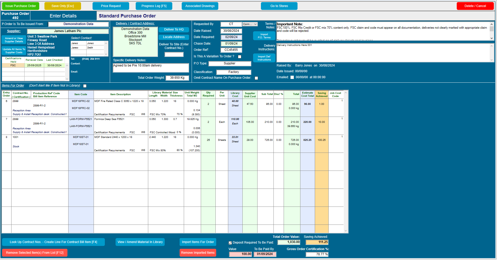View Associated Drawings
The width and height of the screenshot is (497, 260).
coord(200,6)
